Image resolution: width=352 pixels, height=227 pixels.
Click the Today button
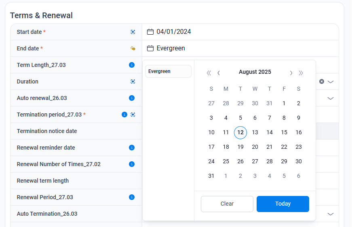pyautogui.click(x=282, y=204)
